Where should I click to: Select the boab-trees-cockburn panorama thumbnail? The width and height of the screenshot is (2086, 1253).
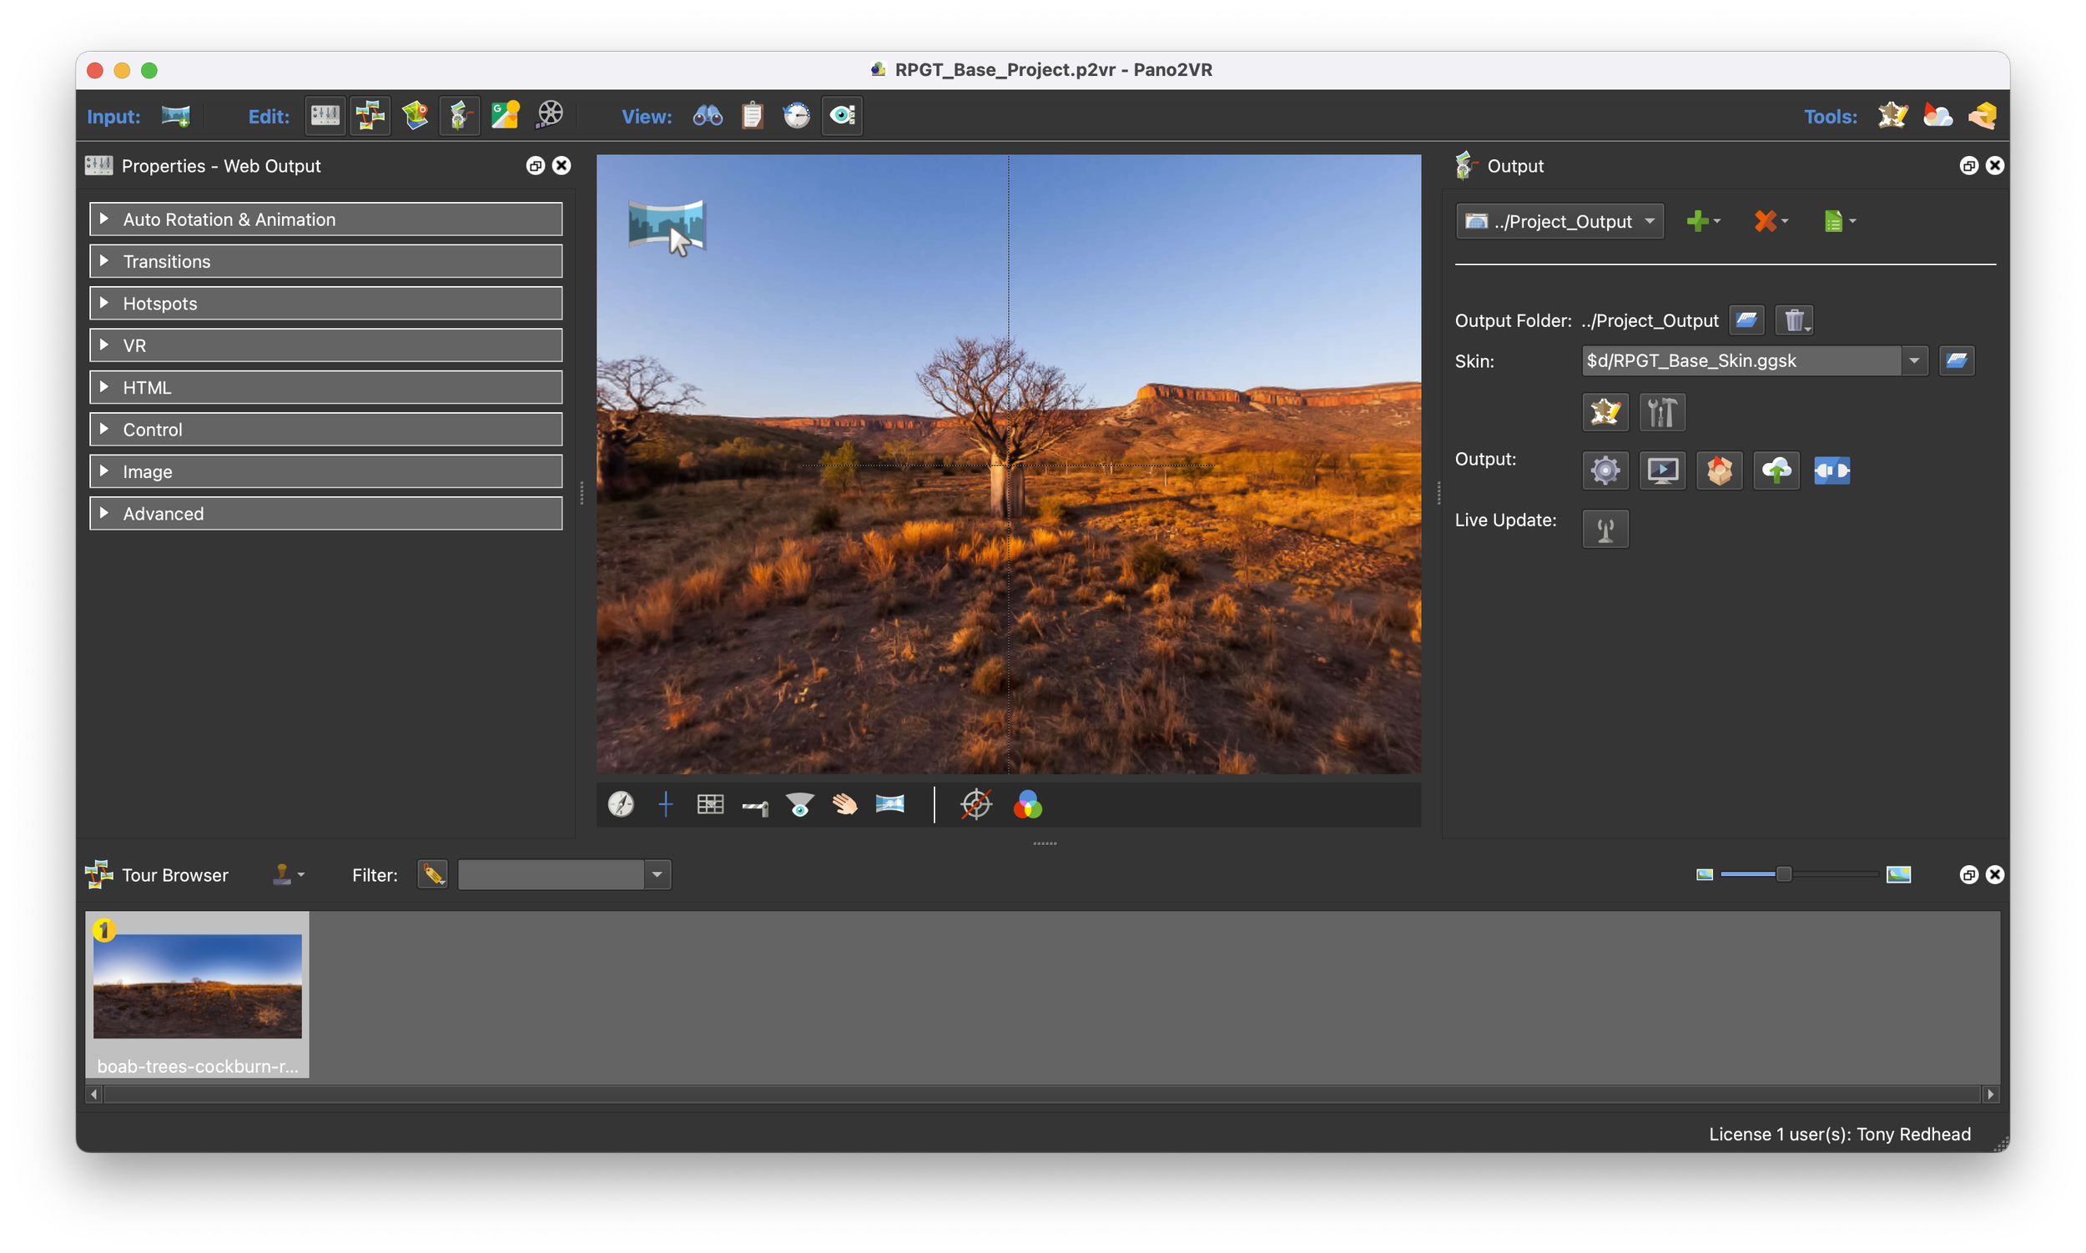pyautogui.click(x=197, y=986)
